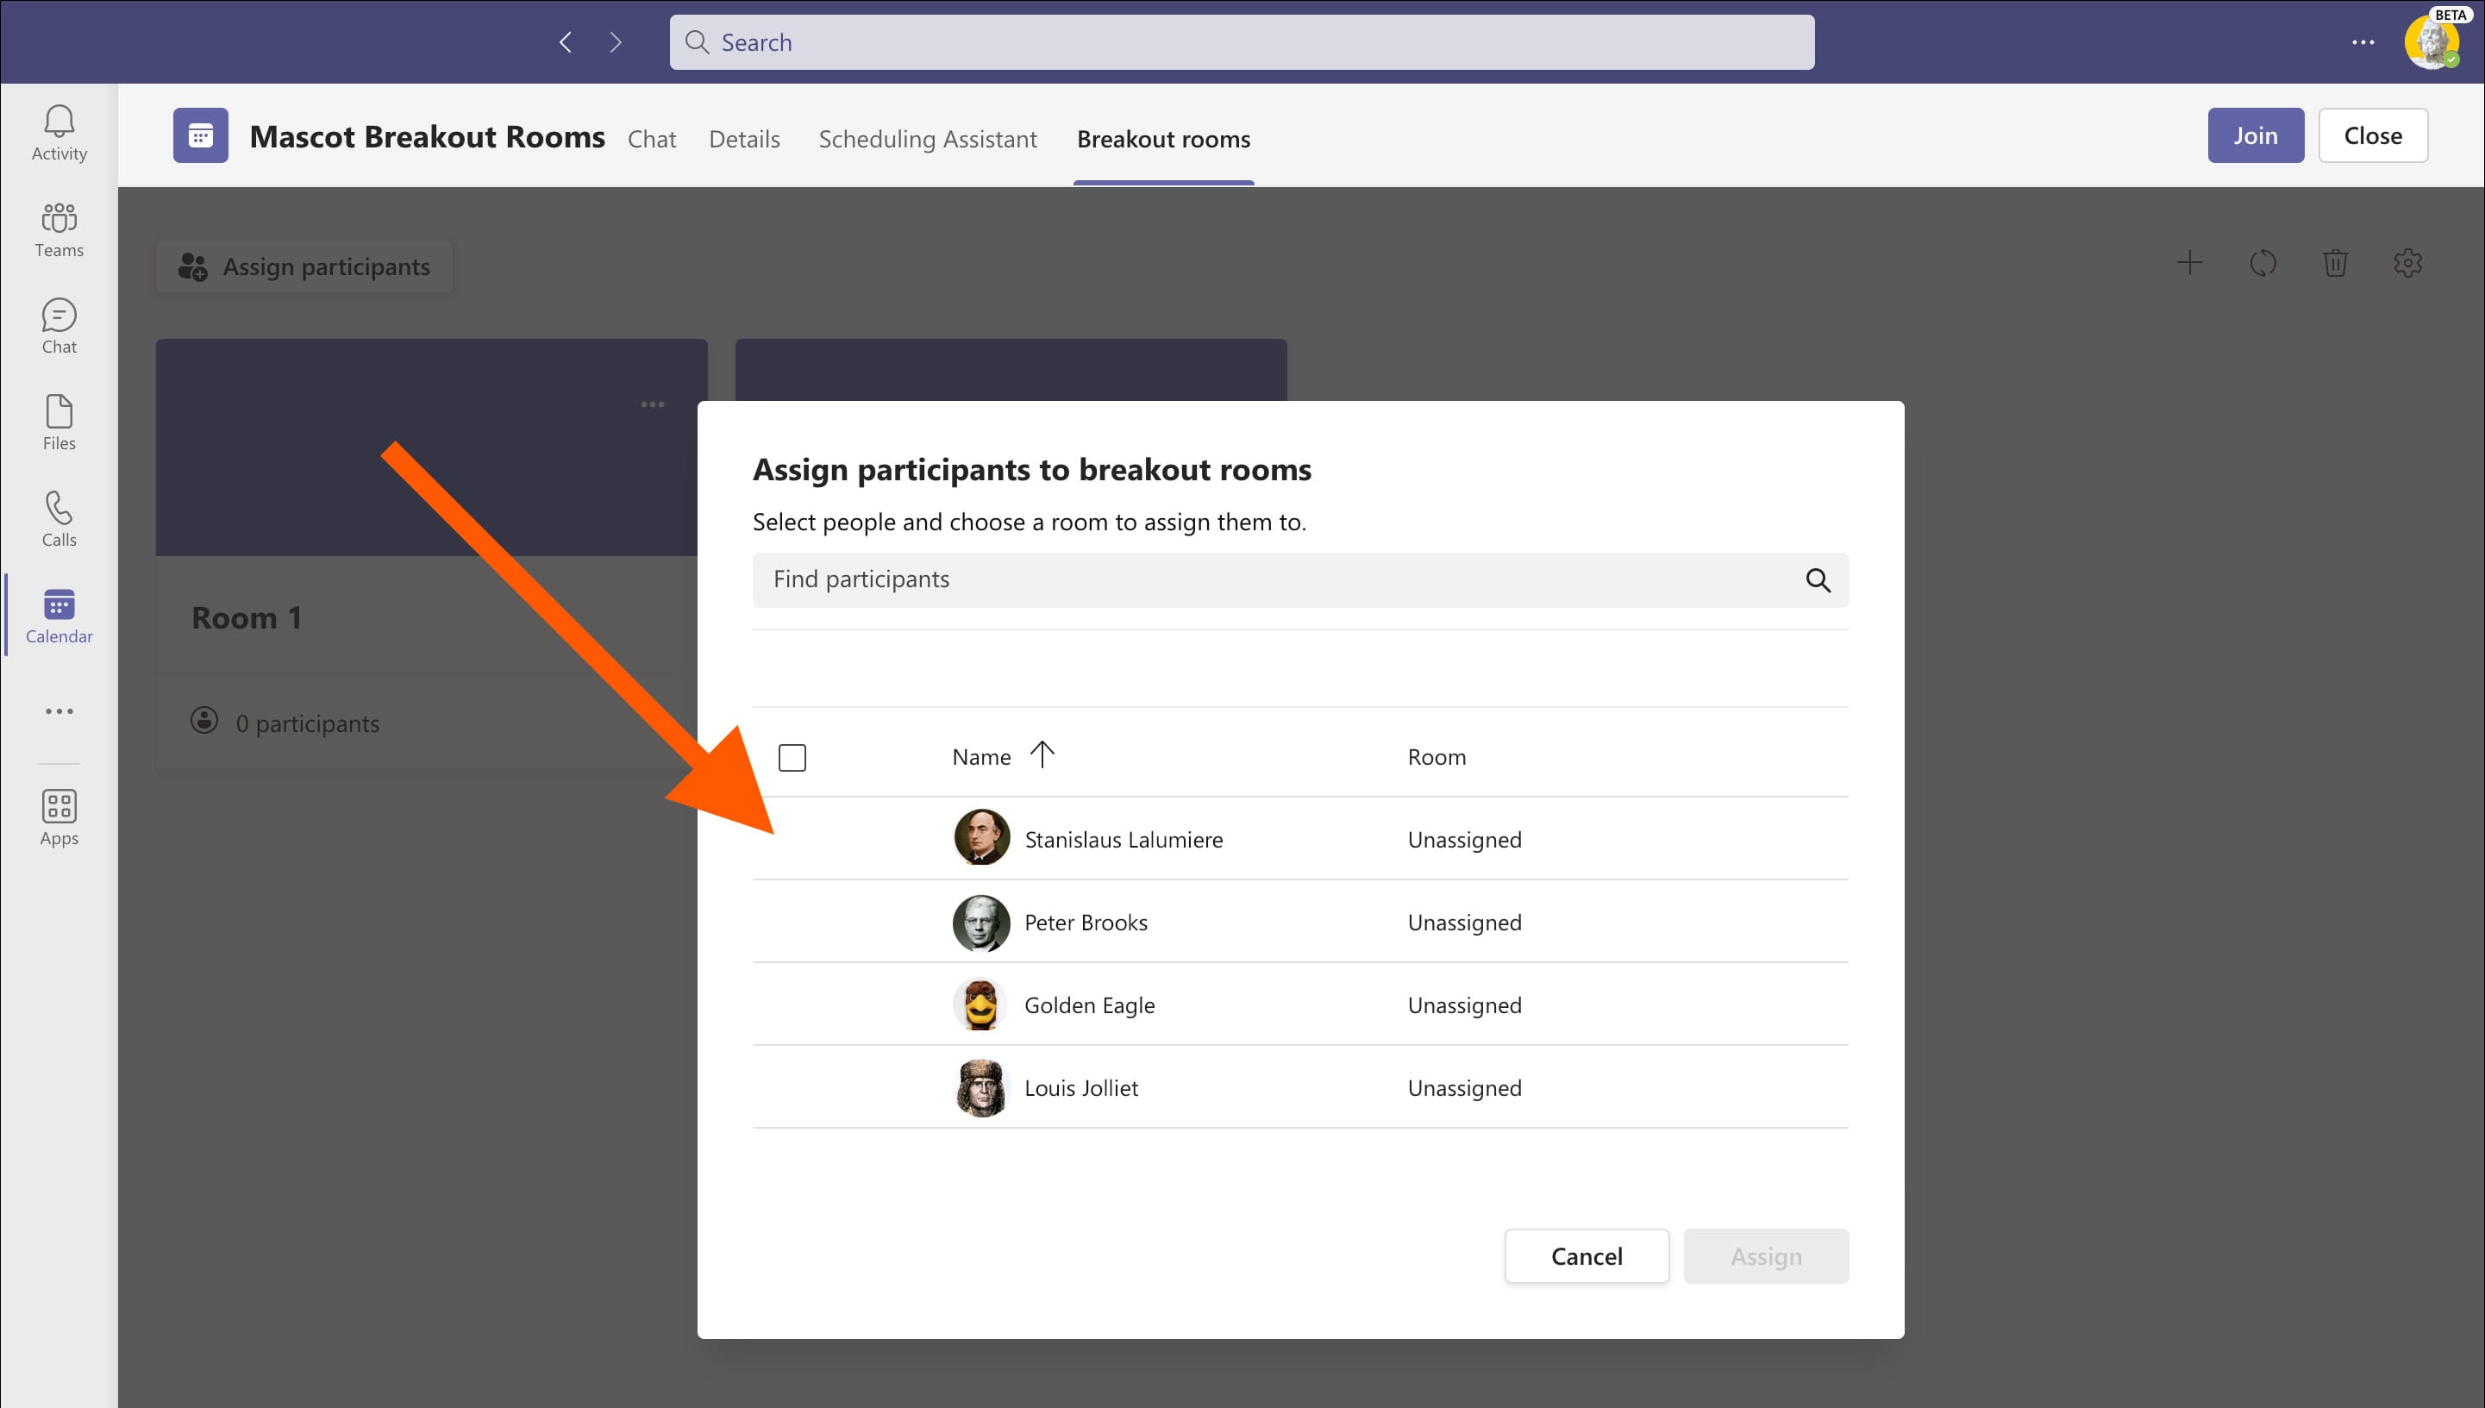This screenshot has height=1408, width=2485.
Task: Open Calls in the sidebar
Action: tap(59, 519)
